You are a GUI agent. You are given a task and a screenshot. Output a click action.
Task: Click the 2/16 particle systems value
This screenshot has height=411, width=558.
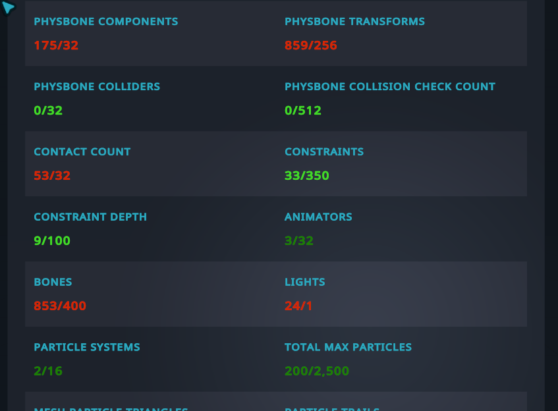click(x=48, y=371)
